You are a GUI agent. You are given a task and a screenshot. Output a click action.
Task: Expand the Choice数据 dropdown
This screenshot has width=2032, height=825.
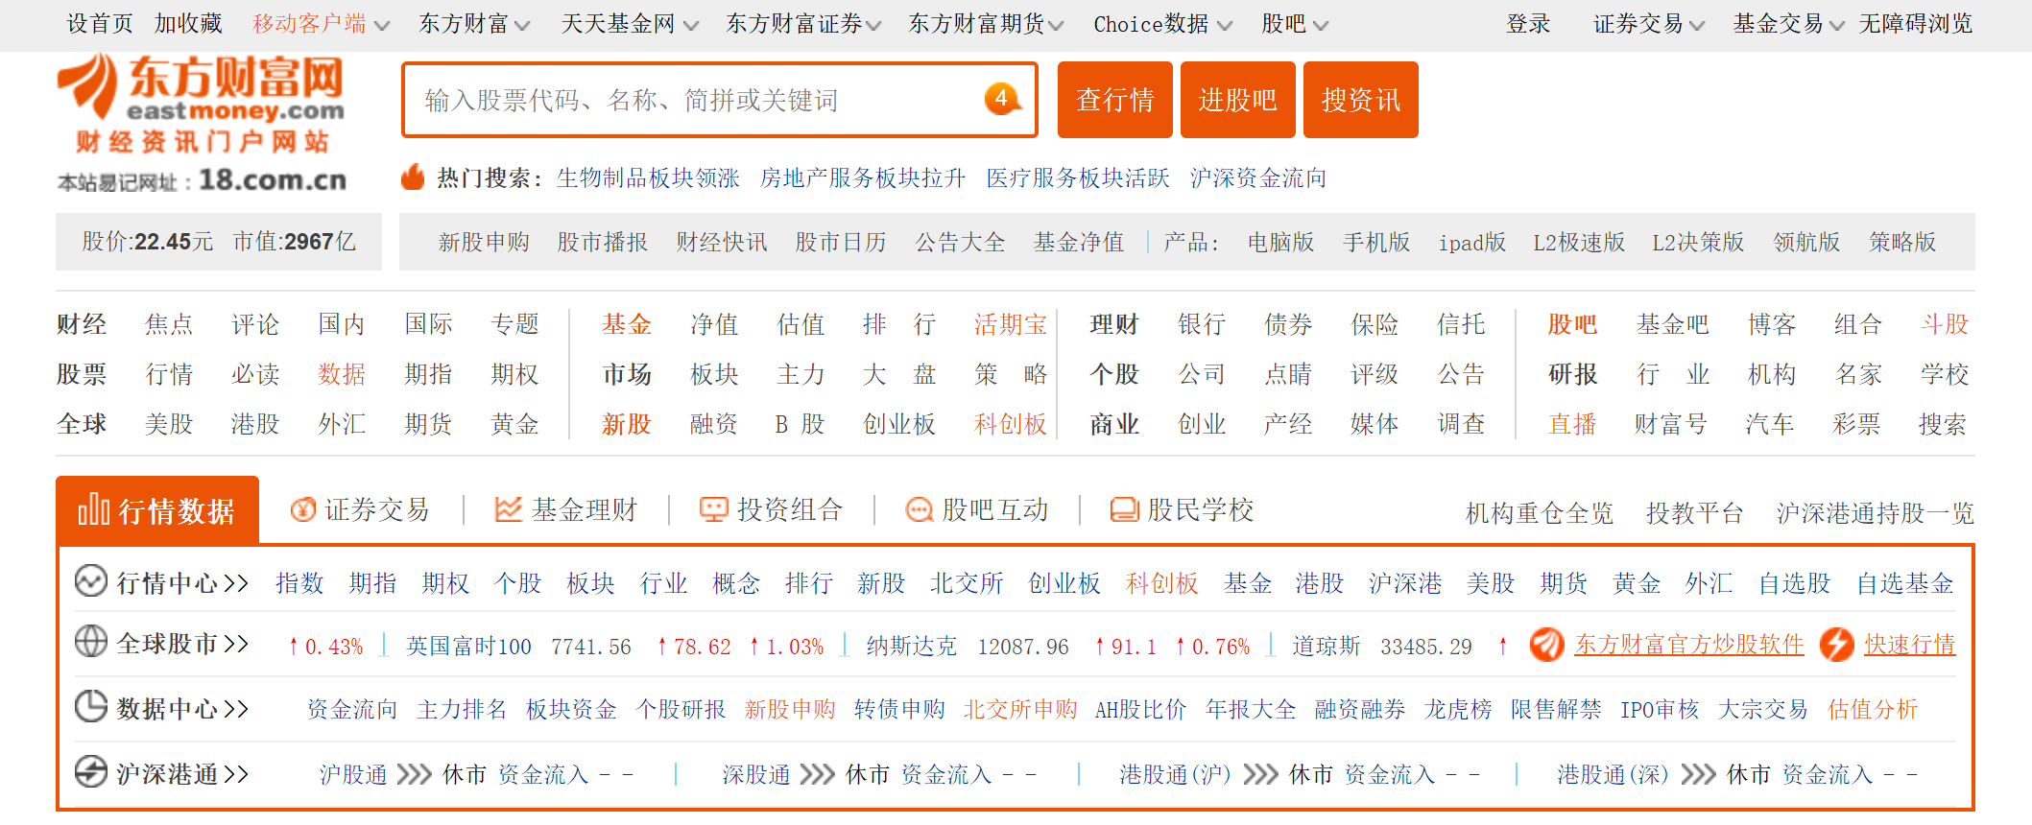click(x=1225, y=26)
